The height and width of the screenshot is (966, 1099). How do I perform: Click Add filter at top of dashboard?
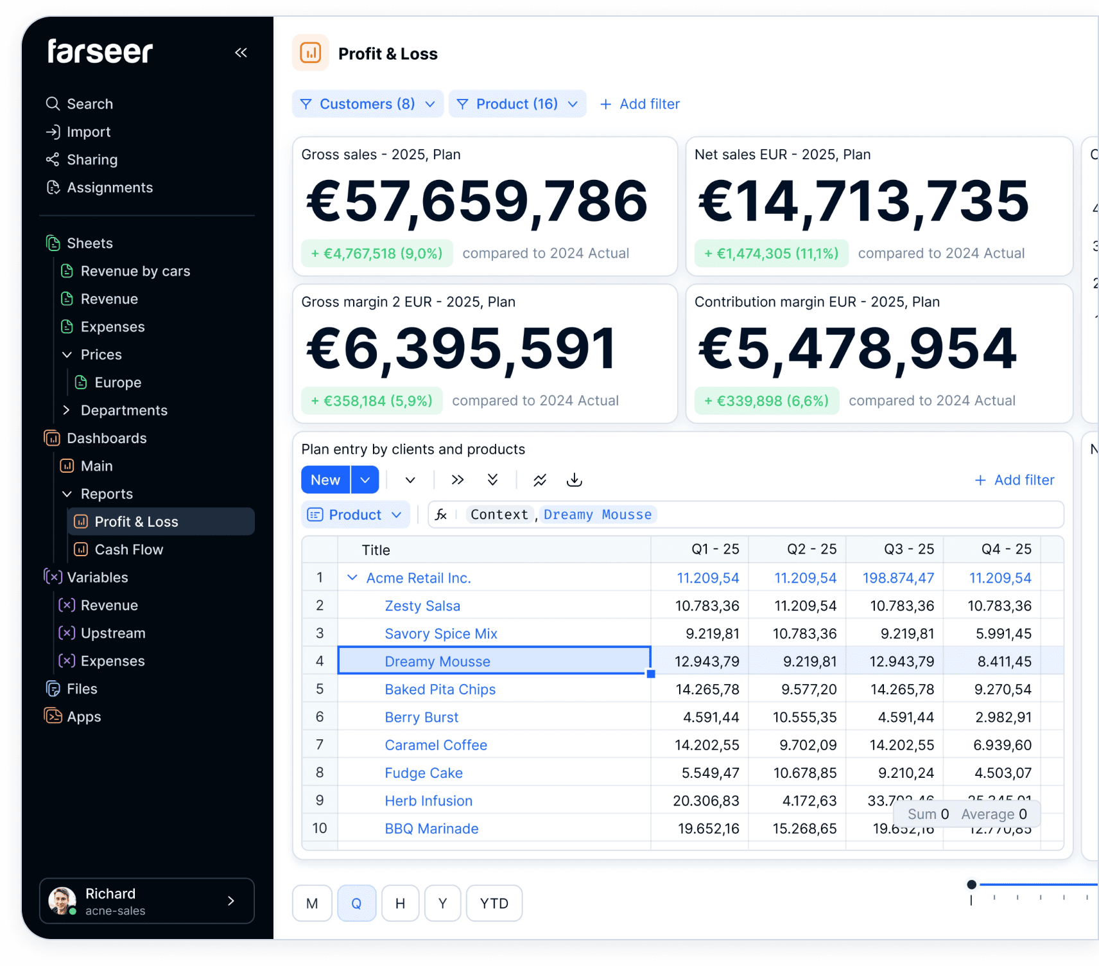(640, 104)
